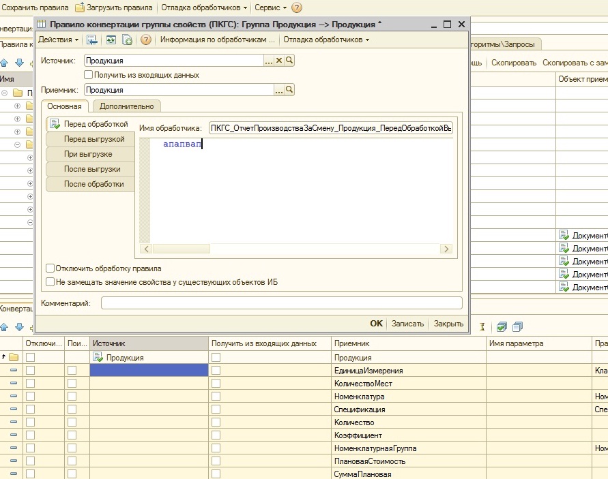Check 'Не замещать значение свойства' checkbox
This screenshot has height=479, width=608.
pos(50,281)
